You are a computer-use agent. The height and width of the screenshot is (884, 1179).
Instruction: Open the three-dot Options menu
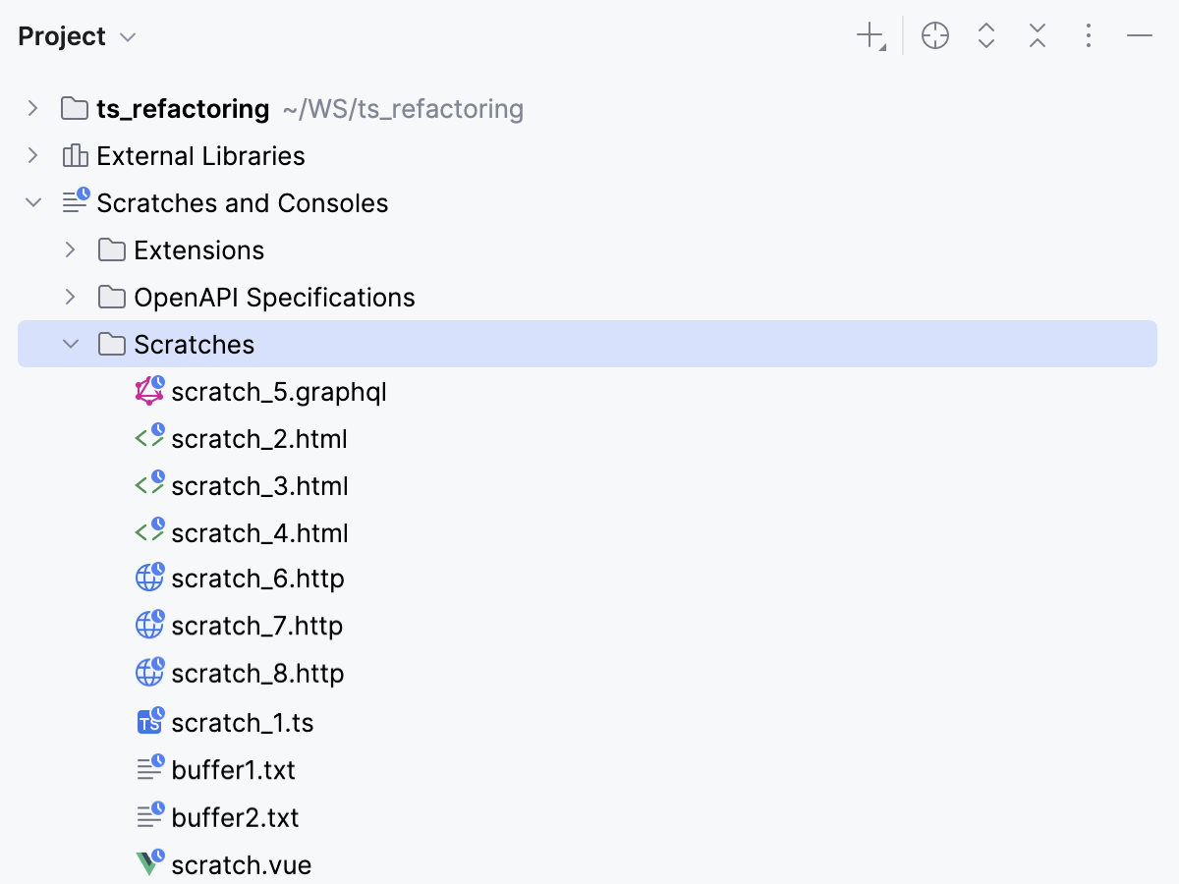(1088, 37)
